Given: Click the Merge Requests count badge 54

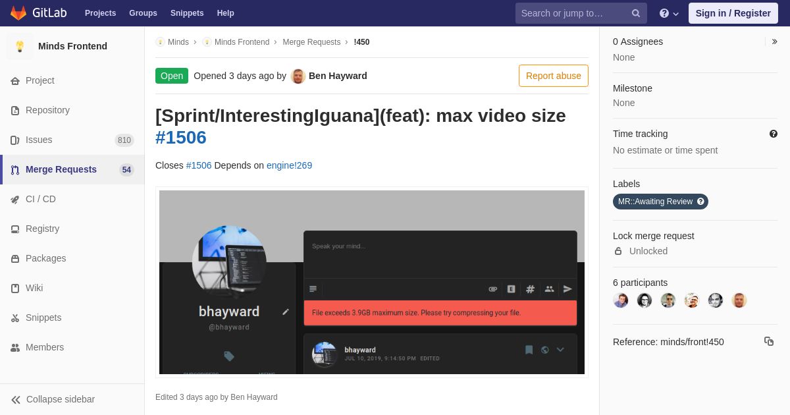Looking at the screenshot, I should coord(126,170).
